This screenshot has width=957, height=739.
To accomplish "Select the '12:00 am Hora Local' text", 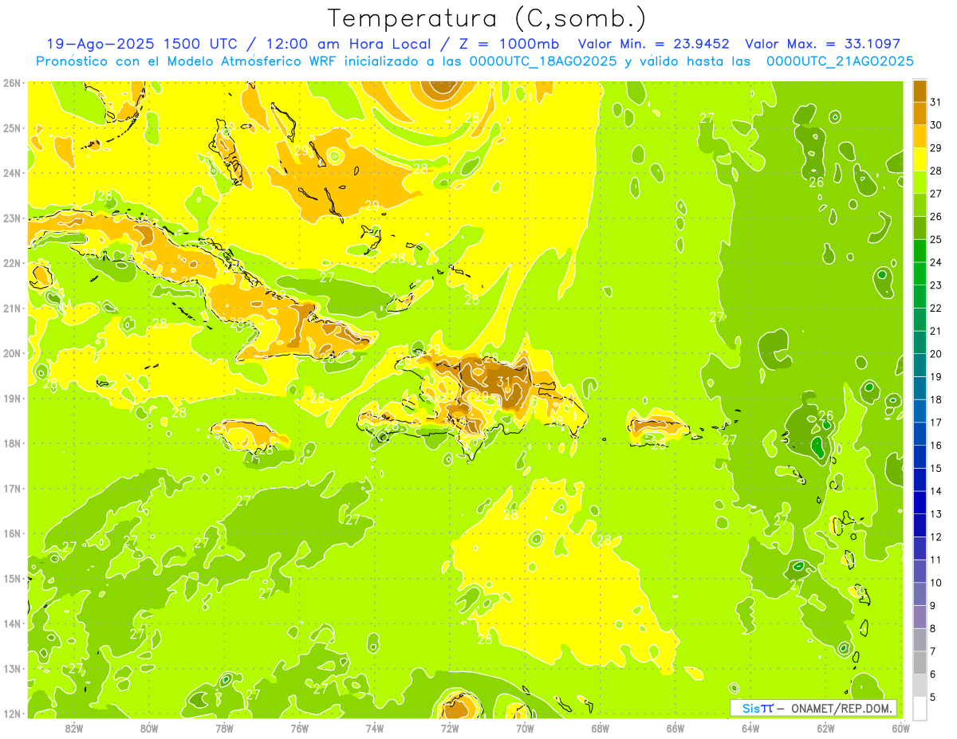I will (x=349, y=43).
